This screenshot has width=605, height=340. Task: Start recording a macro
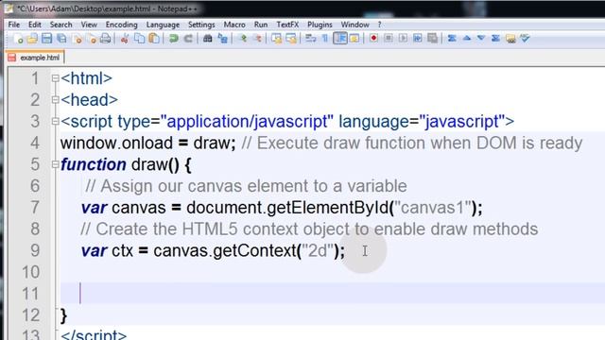pos(373,39)
